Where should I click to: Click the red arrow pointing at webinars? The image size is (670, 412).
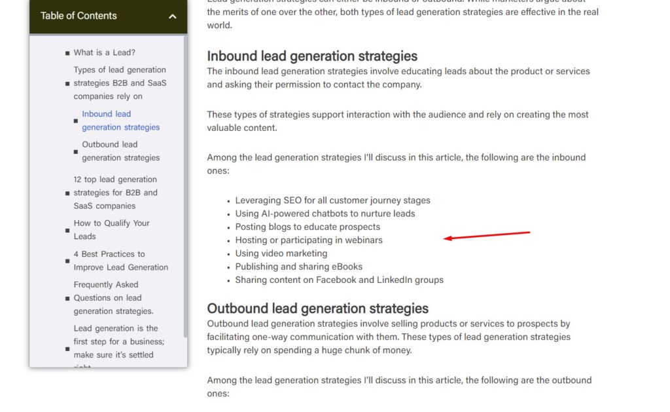pyautogui.click(x=486, y=236)
